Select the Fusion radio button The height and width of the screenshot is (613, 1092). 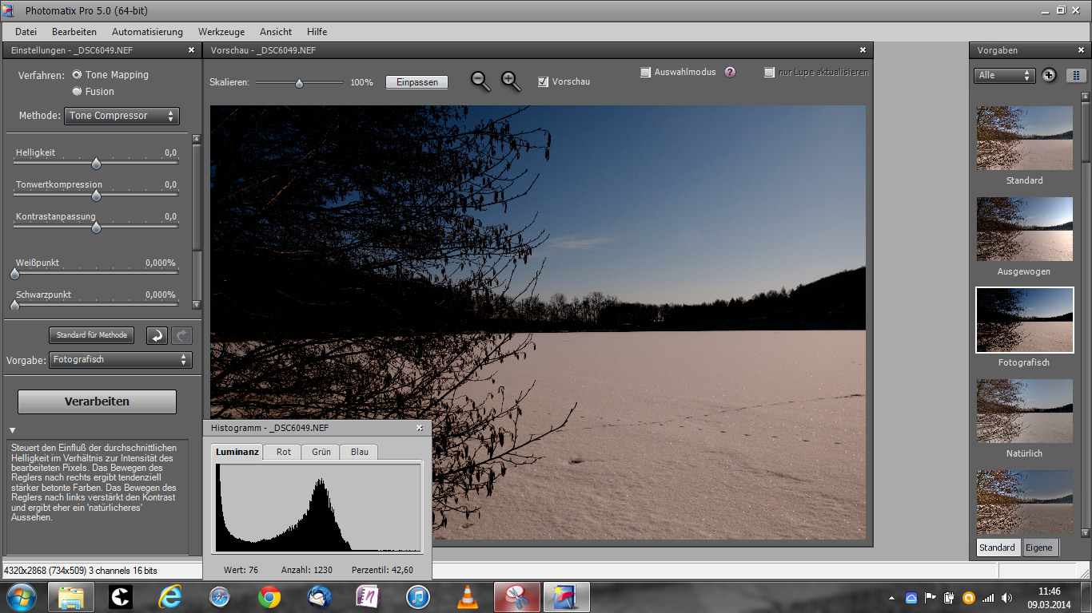[78, 91]
